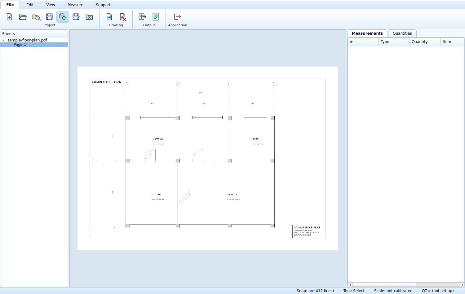Image resolution: width=465 pixels, height=294 pixels.
Task: Click the green page output icon
Action: [x=156, y=17]
